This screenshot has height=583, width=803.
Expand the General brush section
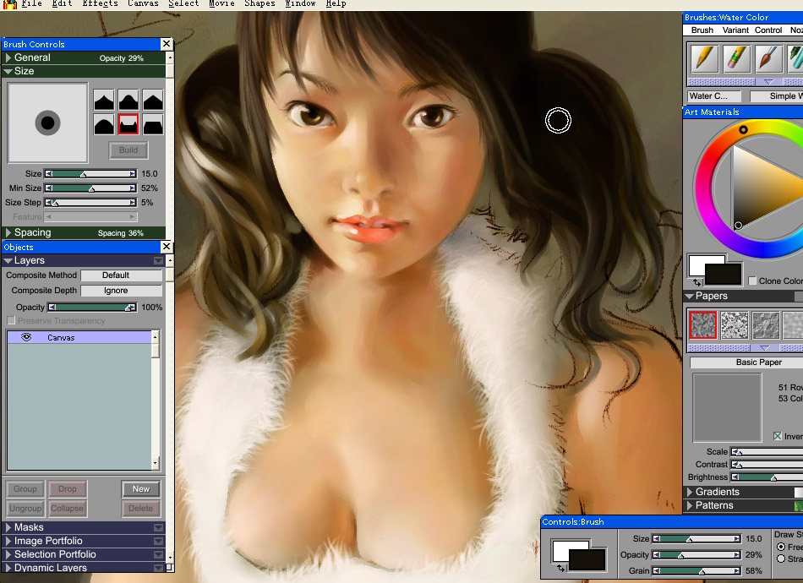(x=8, y=57)
